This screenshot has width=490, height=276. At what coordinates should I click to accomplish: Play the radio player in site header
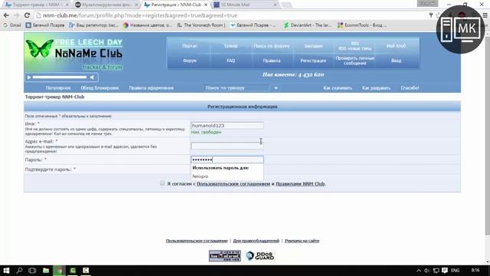pos(29,77)
